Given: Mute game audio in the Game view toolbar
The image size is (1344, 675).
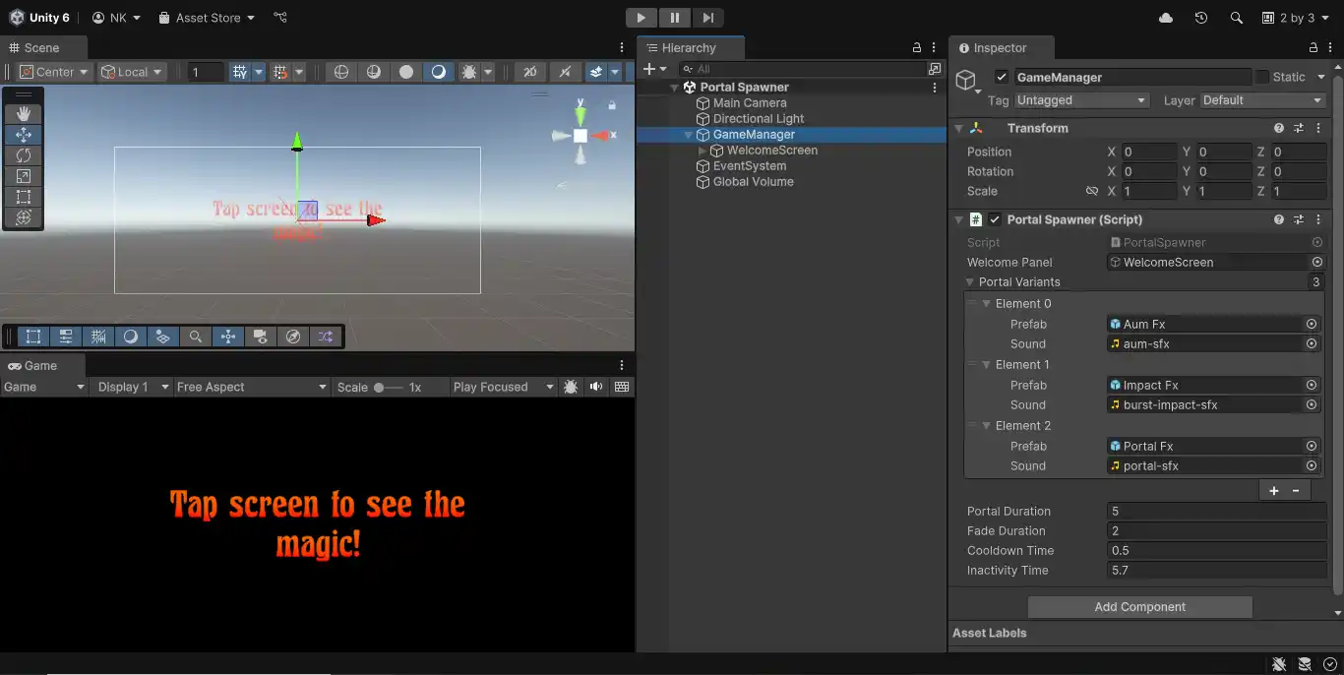Looking at the screenshot, I should click(596, 387).
